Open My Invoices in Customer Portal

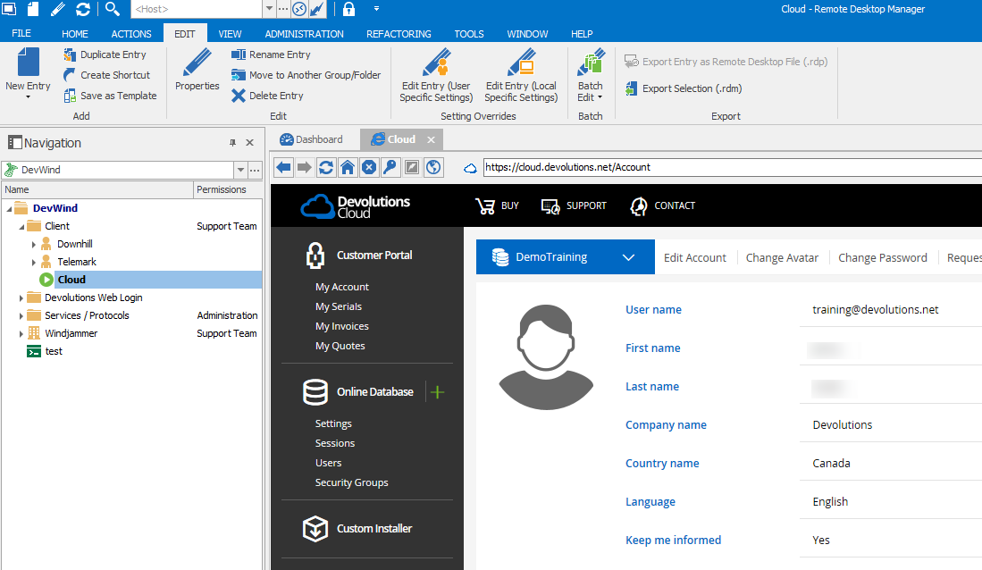point(341,326)
